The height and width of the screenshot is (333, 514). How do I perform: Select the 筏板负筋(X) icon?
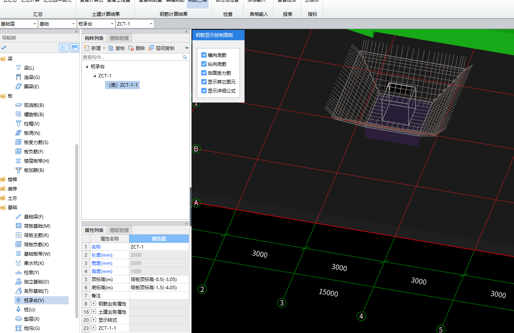click(x=18, y=244)
